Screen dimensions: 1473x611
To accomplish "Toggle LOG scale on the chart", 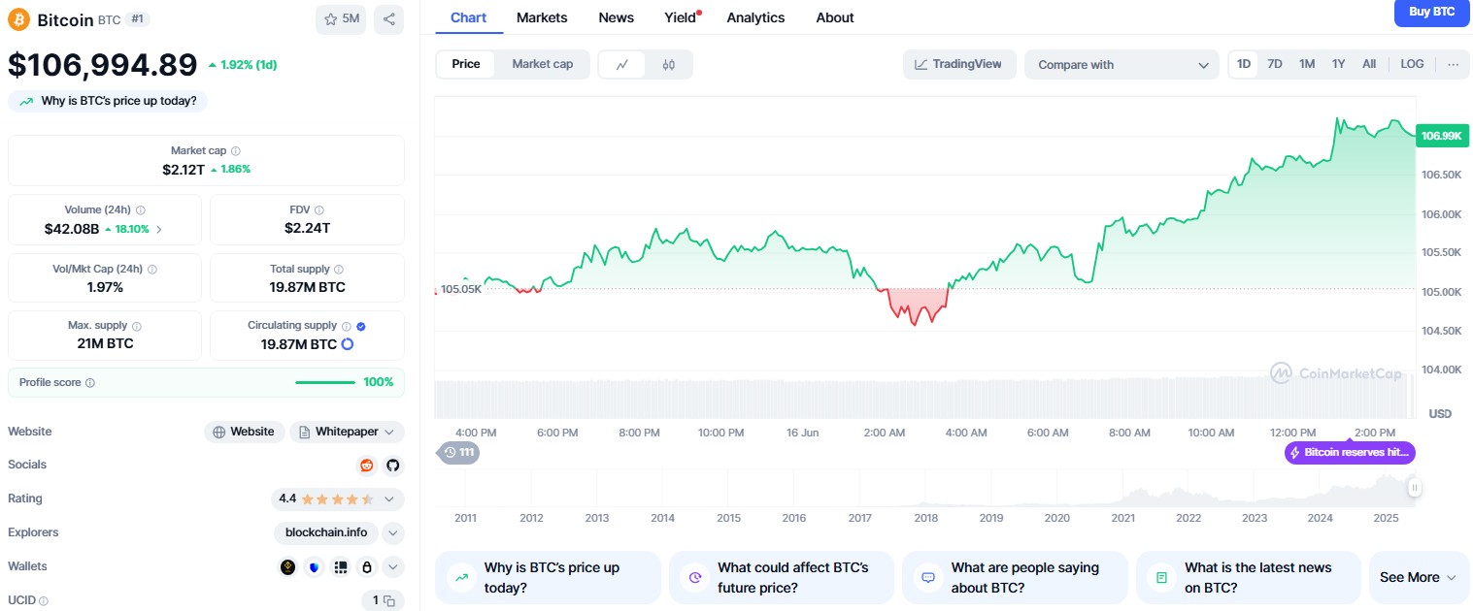I will coord(1412,63).
